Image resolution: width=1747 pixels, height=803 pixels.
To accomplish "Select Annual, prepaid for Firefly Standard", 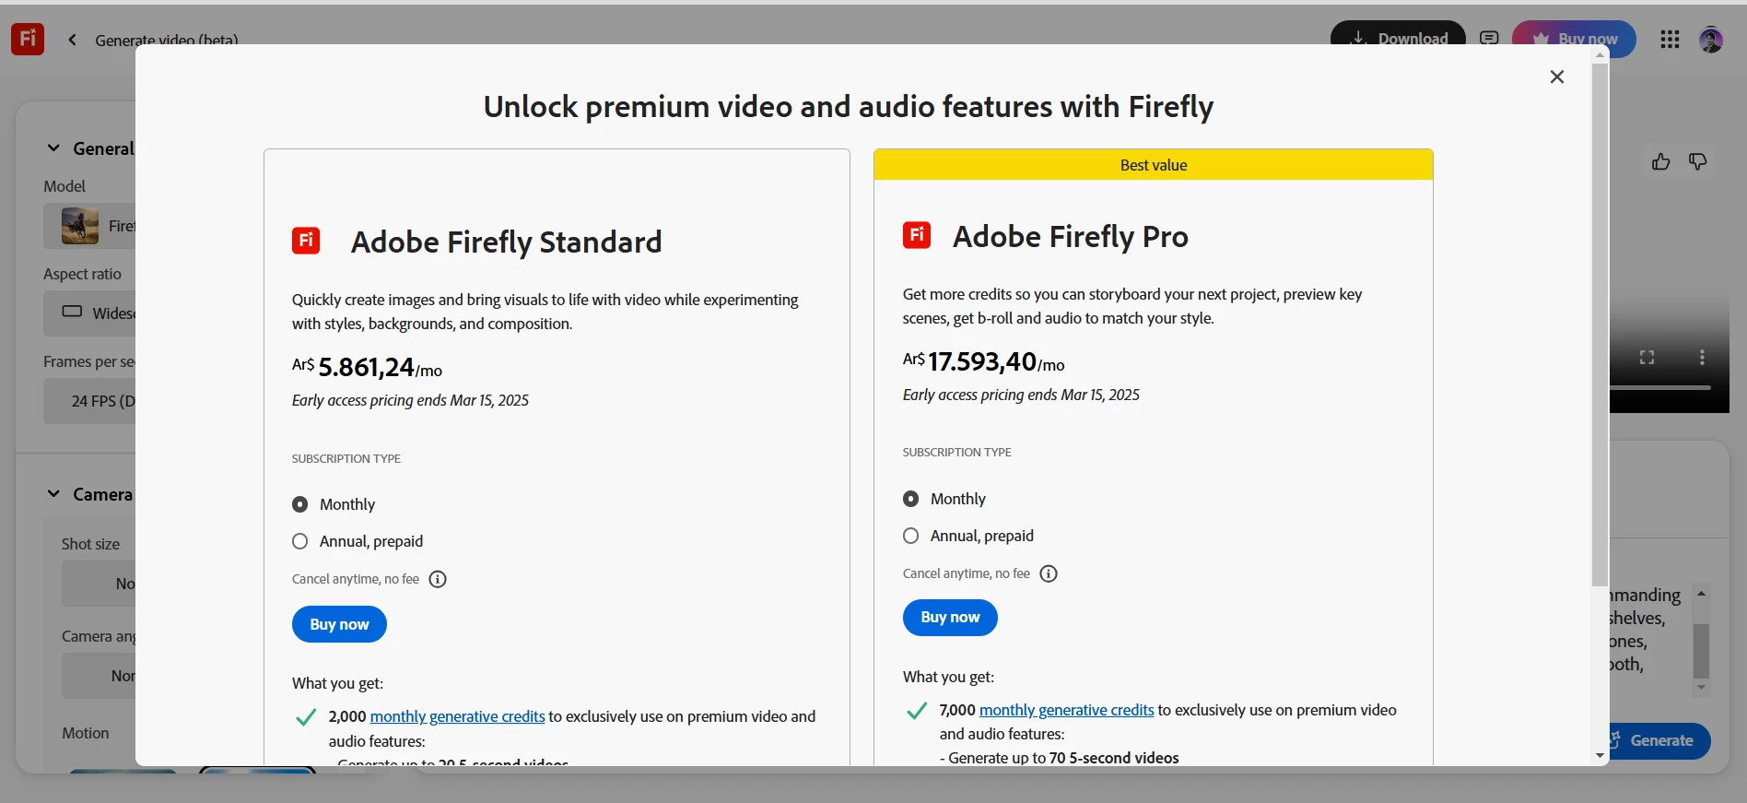I will click(300, 541).
